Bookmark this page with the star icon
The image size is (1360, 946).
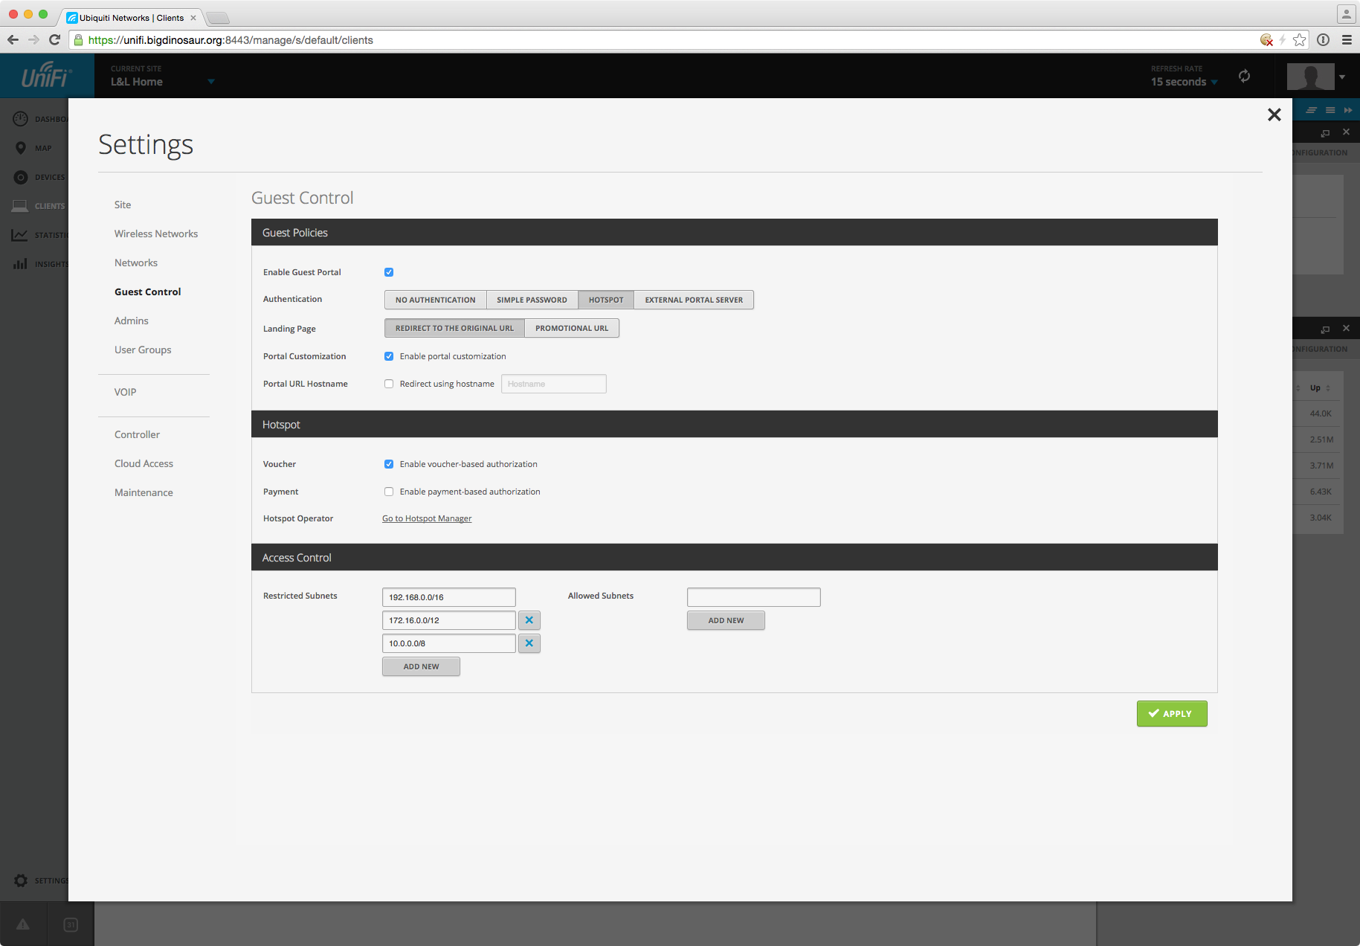tap(1299, 40)
